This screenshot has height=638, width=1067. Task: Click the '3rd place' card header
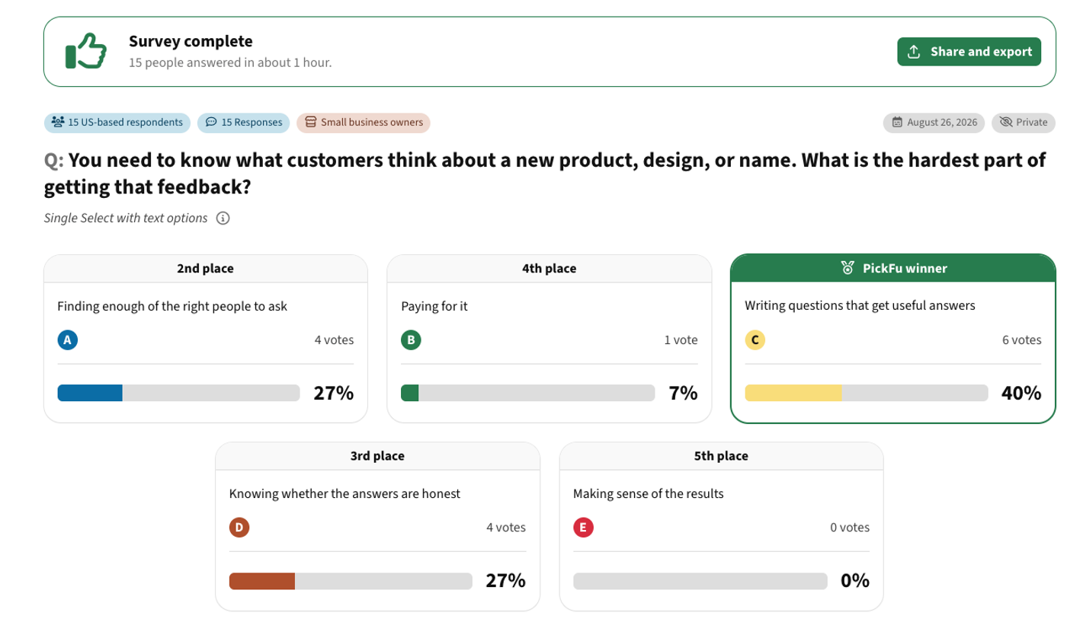pyautogui.click(x=377, y=456)
